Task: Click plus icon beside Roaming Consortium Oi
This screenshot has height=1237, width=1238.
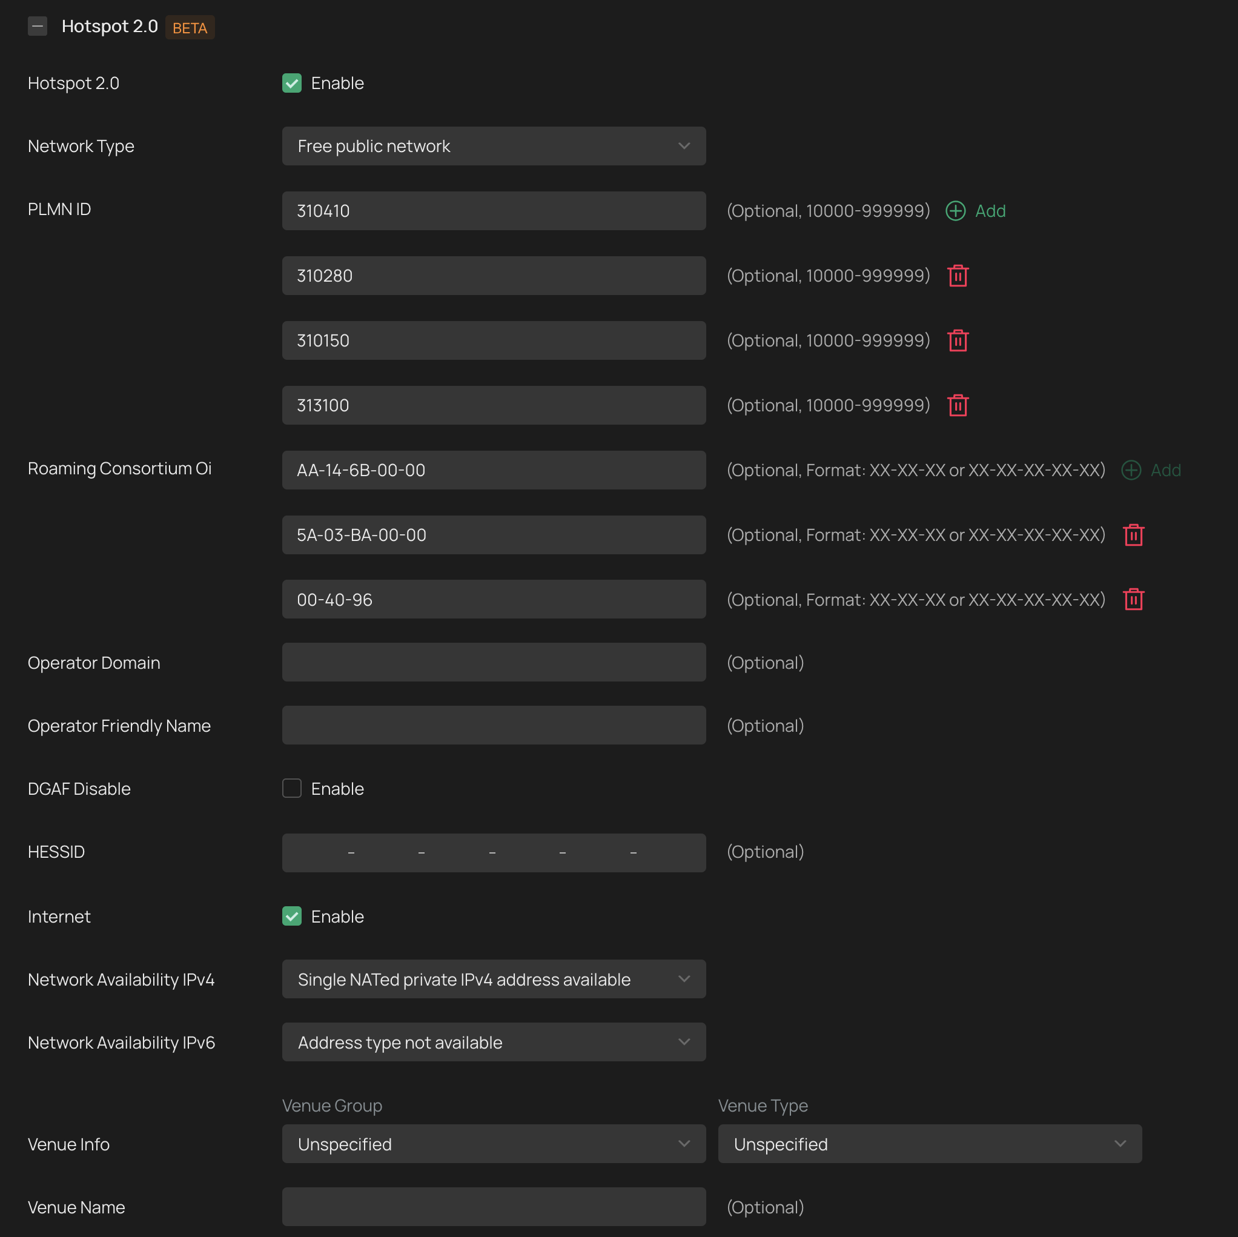Action: pos(1130,470)
